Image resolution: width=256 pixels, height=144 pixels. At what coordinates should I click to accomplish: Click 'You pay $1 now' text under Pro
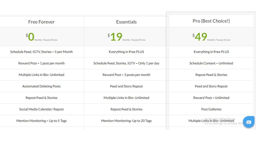pos(223,40)
